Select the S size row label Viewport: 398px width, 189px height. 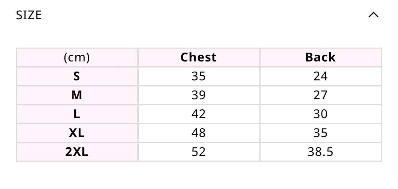tap(77, 76)
